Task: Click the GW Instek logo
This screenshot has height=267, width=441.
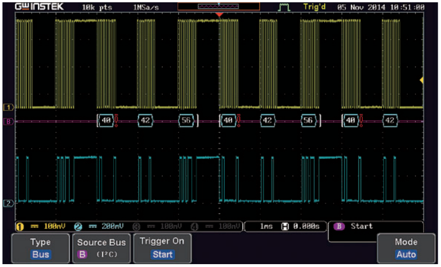Action: tap(40, 7)
